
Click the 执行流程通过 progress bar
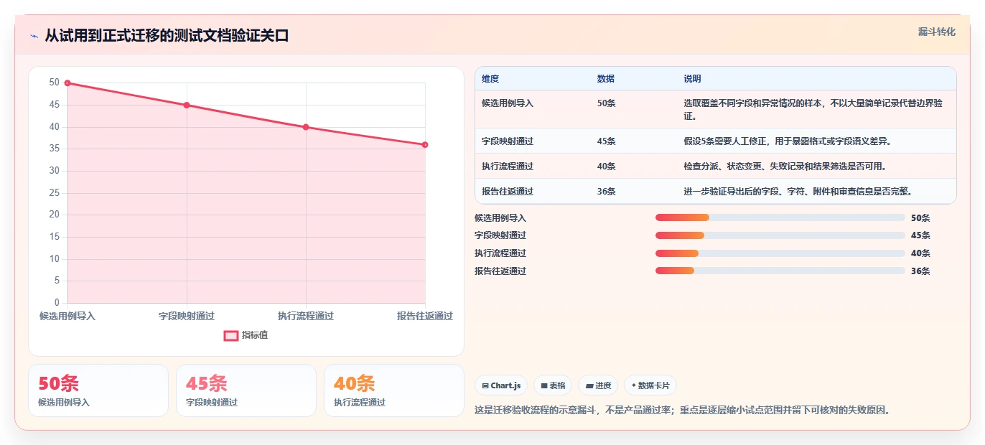coord(780,253)
